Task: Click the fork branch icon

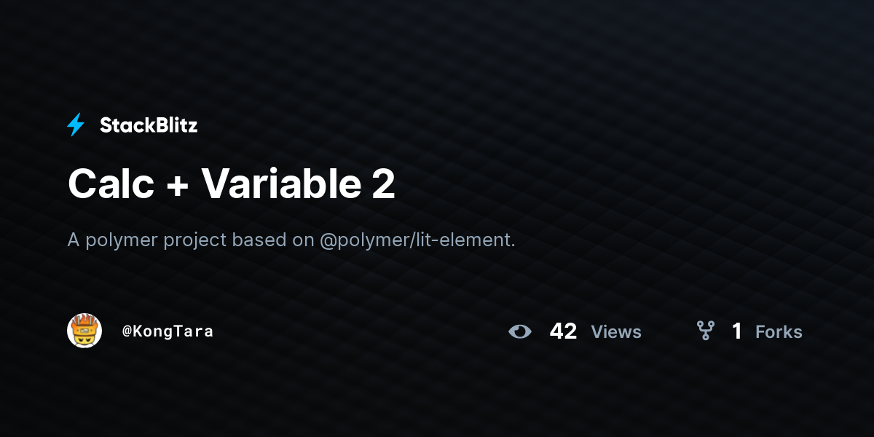Action: click(705, 331)
